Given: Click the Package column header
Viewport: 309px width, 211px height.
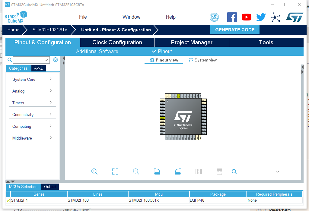Looking at the screenshot, I should (218, 194).
